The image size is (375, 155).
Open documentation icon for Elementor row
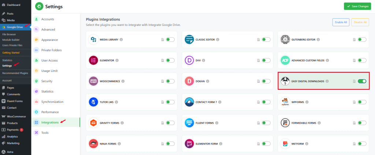pyautogui.click(x=163, y=61)
